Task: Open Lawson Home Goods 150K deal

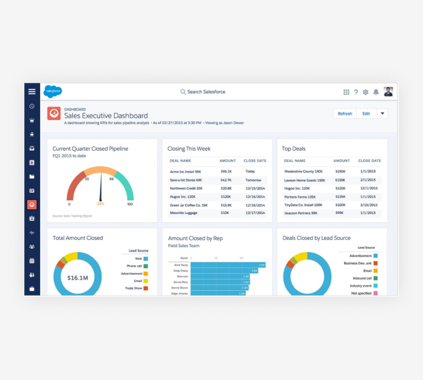Action: 305,180
